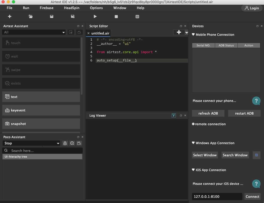
Task: Click the Airtest Assistant list scrollbar
Action: (82, 66)
